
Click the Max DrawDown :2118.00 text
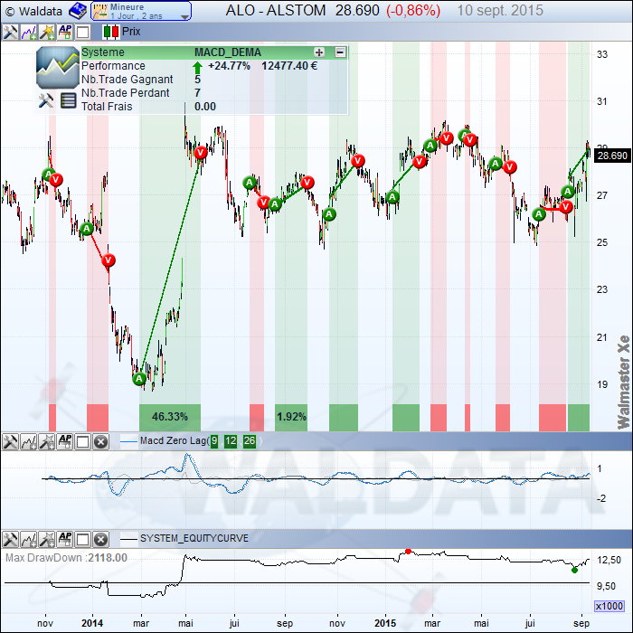click(66, 558)
